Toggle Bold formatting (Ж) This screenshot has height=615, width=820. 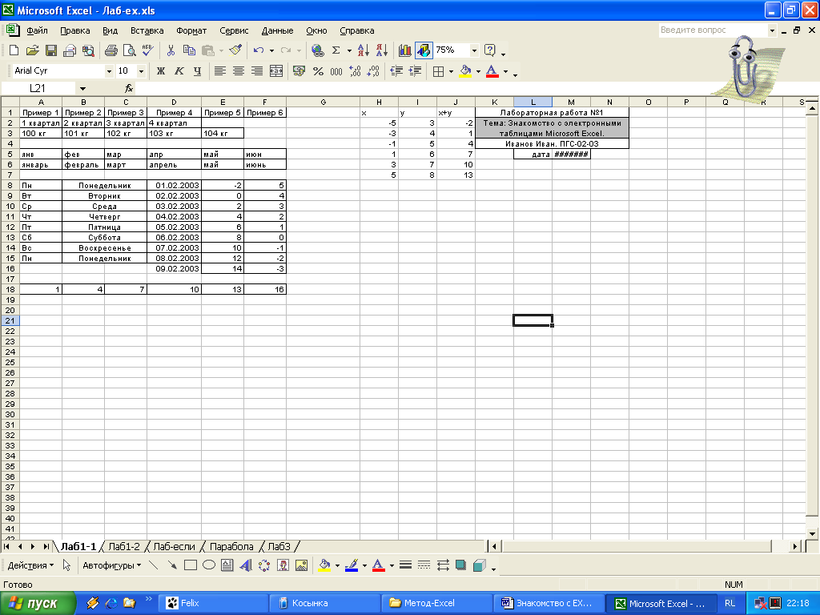(160, 71)
